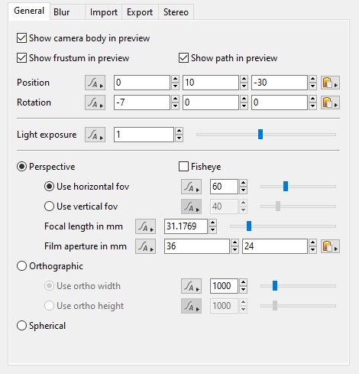359x374 pixels.
Task: Open the Film aperture copy/paste clipboard icon
Action: 330,246
